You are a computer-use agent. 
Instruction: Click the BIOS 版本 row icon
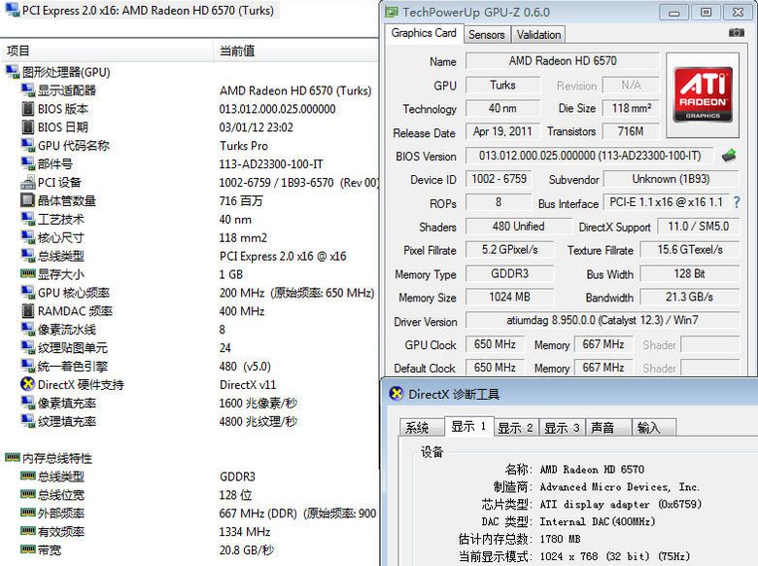click(28, 108)
